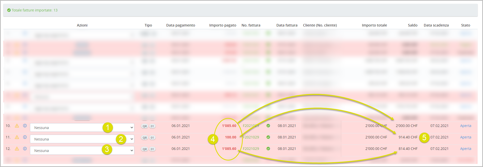Image resolution: width=483 pixels, height=167 pixels.
Task: Open the blue info icon in row 11
Action: point(25,137)
